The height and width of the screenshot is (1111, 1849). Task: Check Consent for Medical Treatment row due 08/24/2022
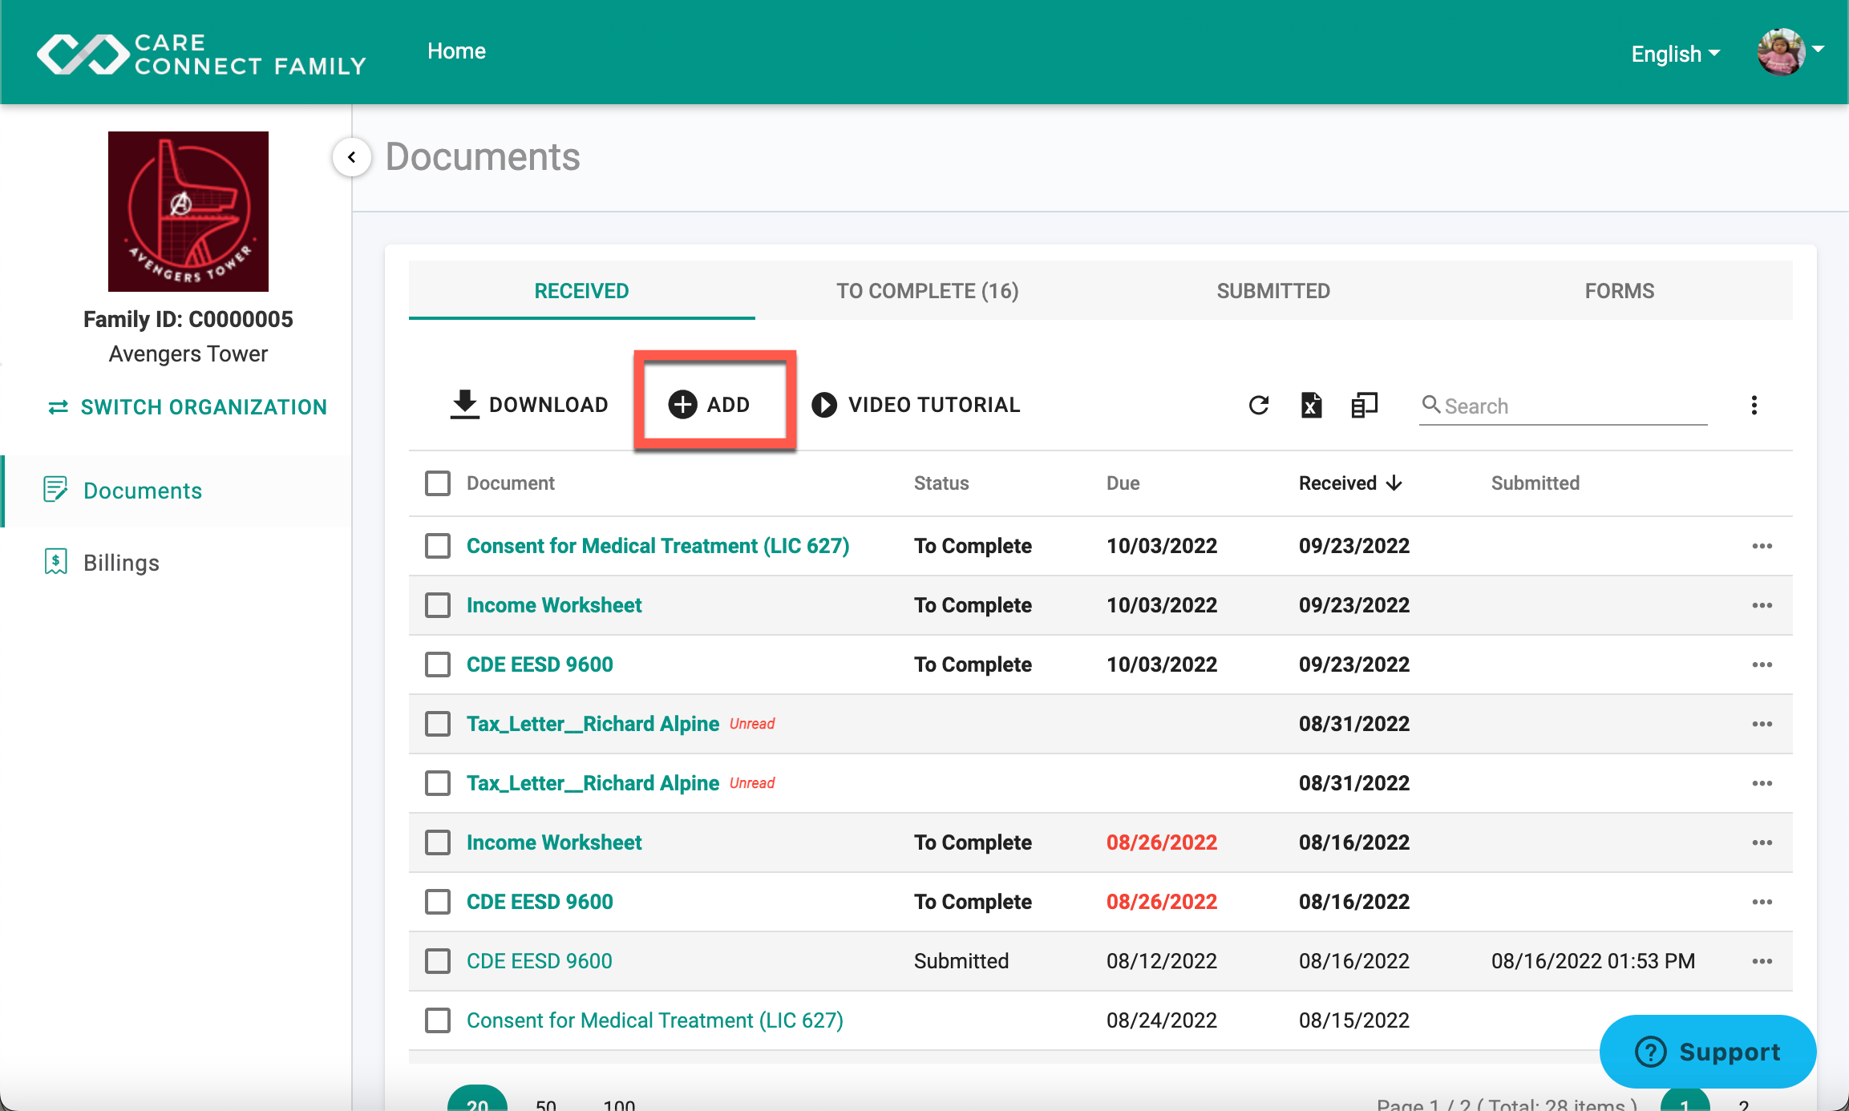point(438,1020)
